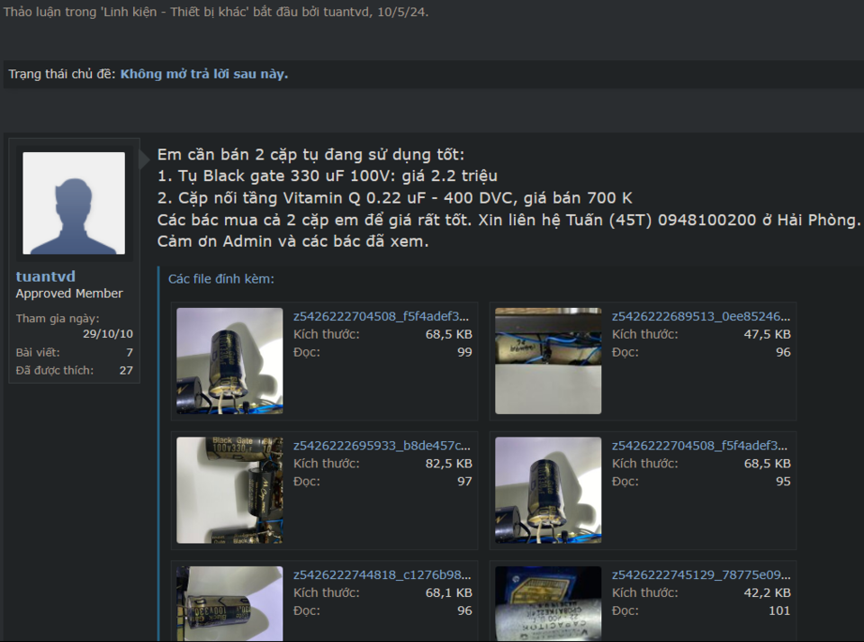Open tuantvd's profile avatar image
Image resolution: width=864 pixels, height=642 pixels.
click(74, 203)
